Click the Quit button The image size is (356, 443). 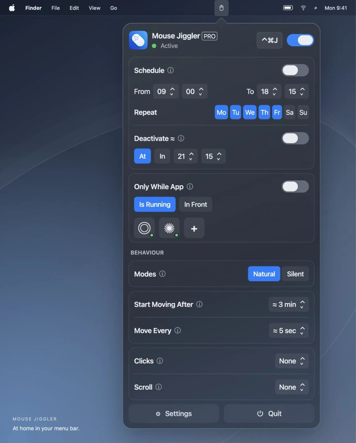tap(269, 413)
